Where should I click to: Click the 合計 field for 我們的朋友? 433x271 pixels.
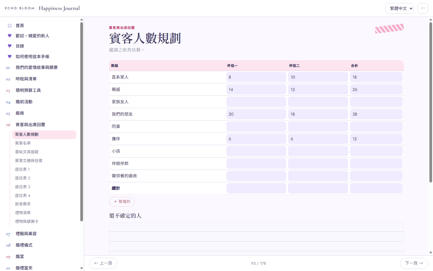(376, 114)
